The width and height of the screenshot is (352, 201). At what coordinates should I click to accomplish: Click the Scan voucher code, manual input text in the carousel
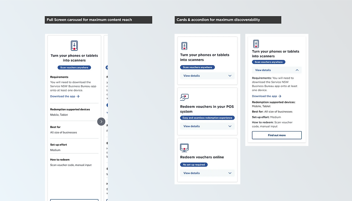point(71,165)
